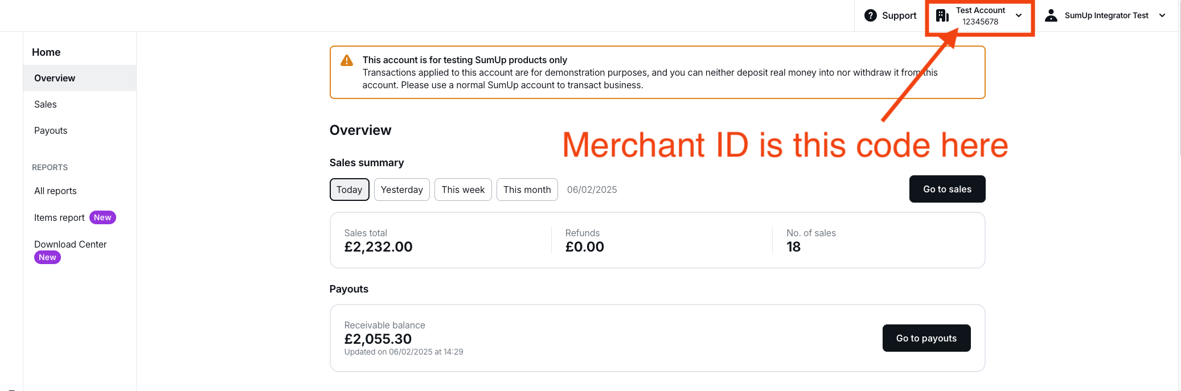
Task: Click the Support question mark icon
Action: click(x=870, y=15)
